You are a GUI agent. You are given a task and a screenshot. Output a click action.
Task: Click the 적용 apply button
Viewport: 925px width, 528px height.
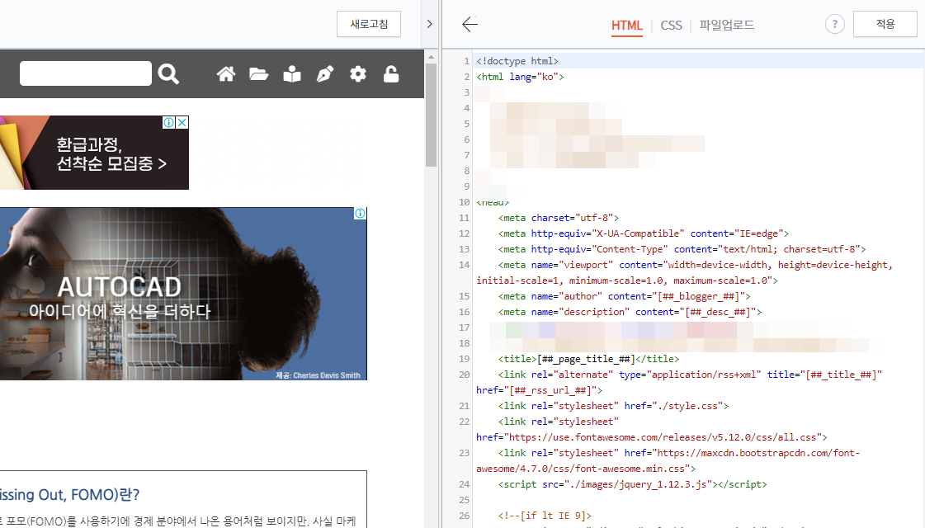tap(885, 24)
